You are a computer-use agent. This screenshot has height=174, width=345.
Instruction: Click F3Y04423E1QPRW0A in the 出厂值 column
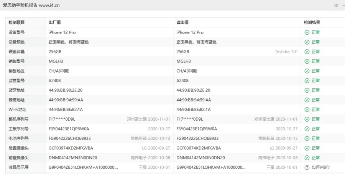pyautogui.click(x=69, y=129)
